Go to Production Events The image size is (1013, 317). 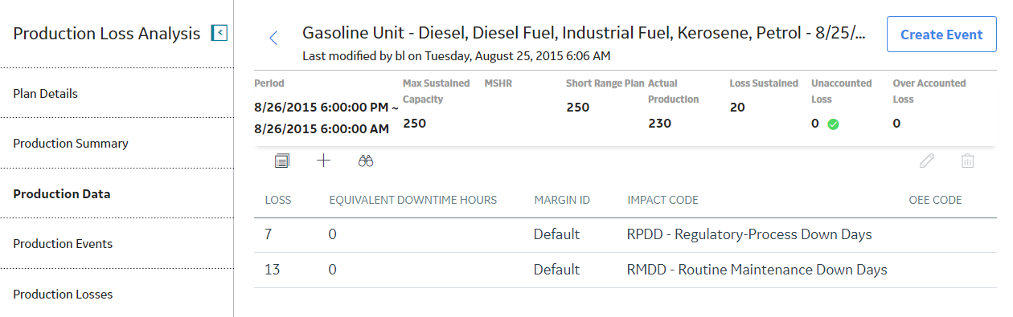coord(63,244)
